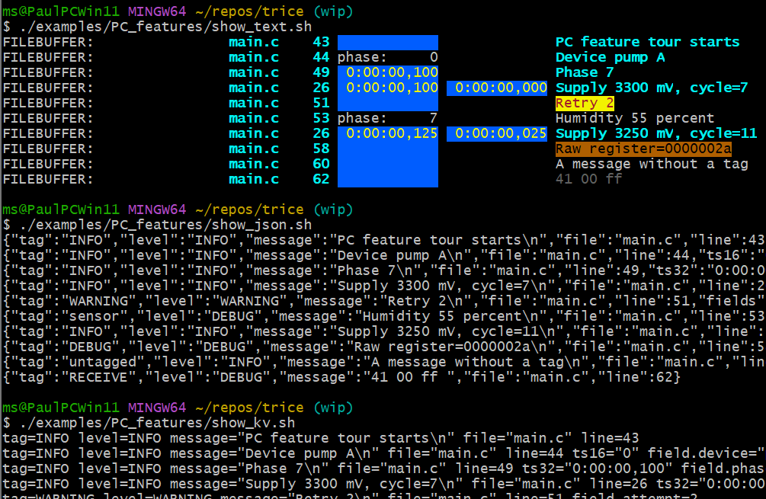Click line number 53 beside main.c
Screen dimensions: 766x499
321,118
